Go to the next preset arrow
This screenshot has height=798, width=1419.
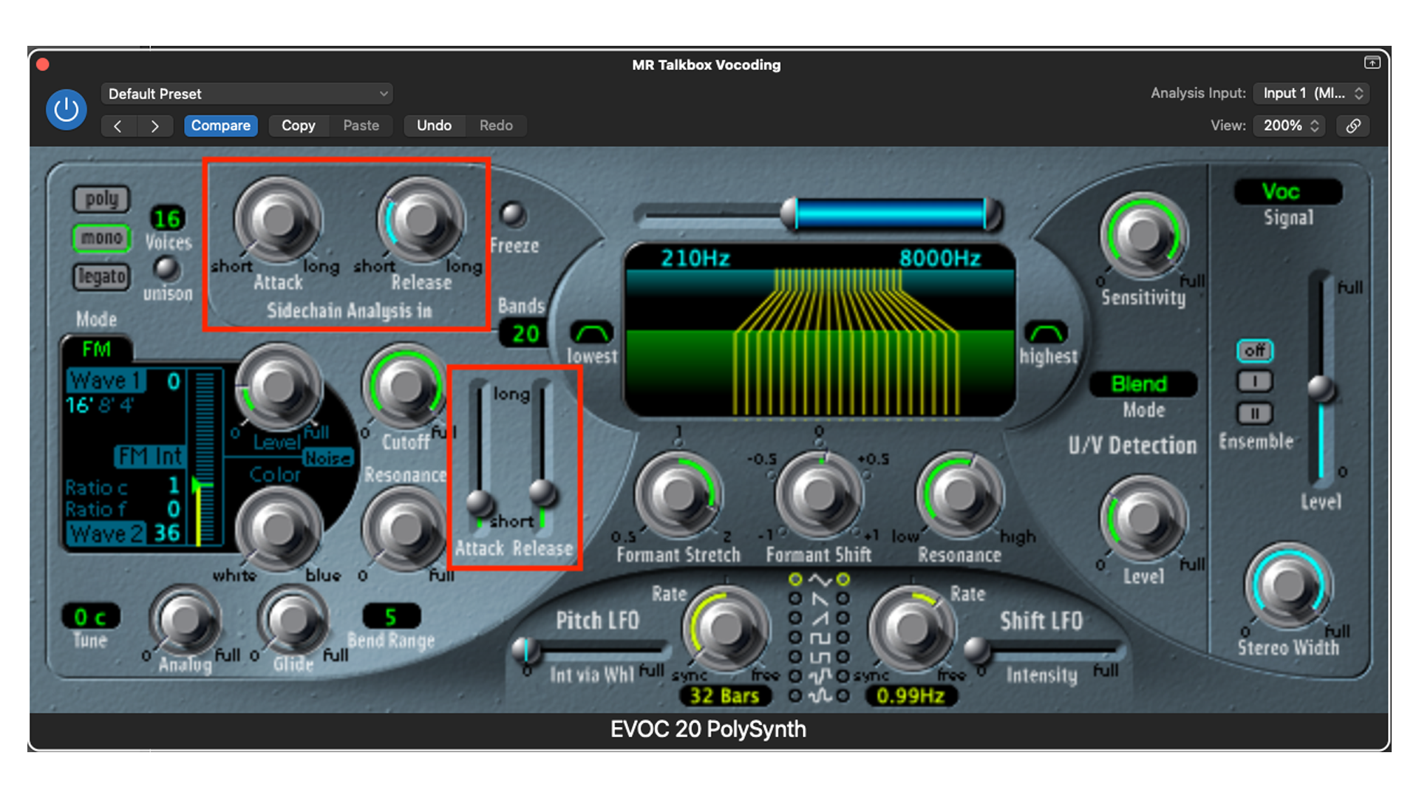coord(154,126)
